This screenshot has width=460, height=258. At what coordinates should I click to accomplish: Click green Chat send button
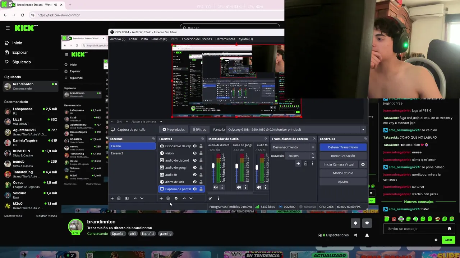pos(448,240)
